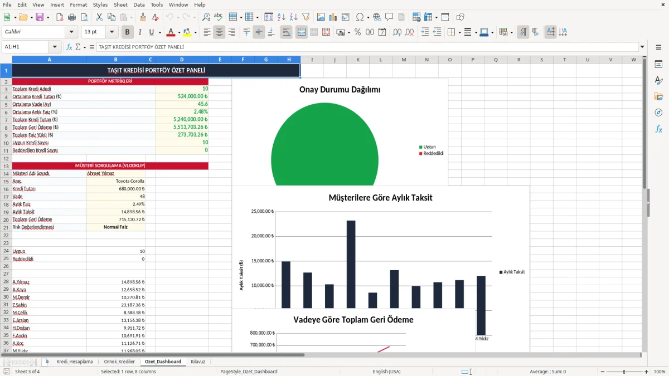Export directly as PDF

[60, 17]
